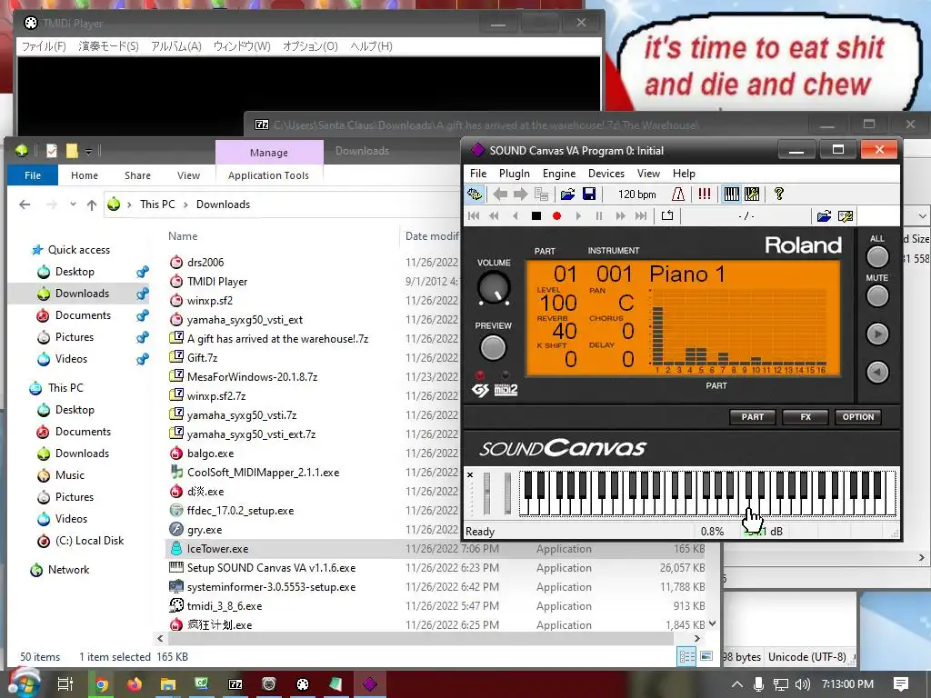The height and width of the screenshot is (698, 931).
Task: Click the next part arrow button
Action: click(877, 334)
